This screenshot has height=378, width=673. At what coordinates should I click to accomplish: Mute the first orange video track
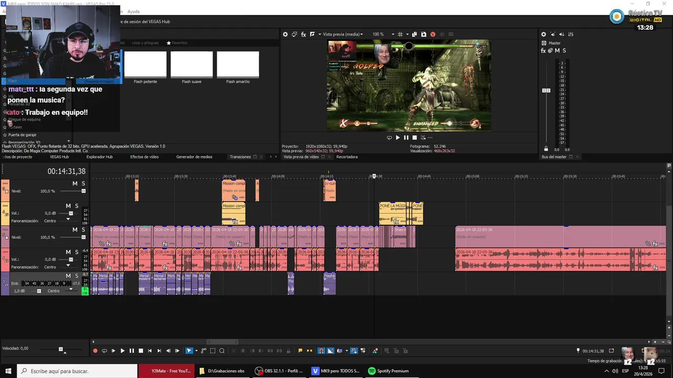pyautogui.click(x=75, y=183)
